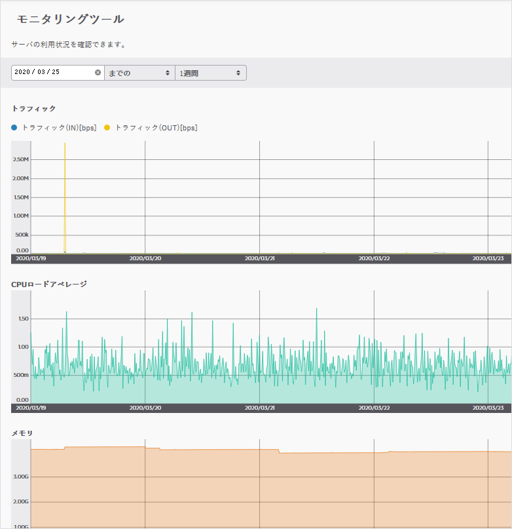This screenshot has height=529, width=512.
Task: Clear the date field with the x icon
Action: (x=98, y=73)
